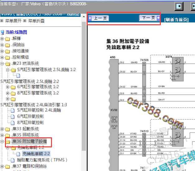Click folder icon of .集35 照明系統
This screenshot has height=171, width=195.
click(7, 135)
